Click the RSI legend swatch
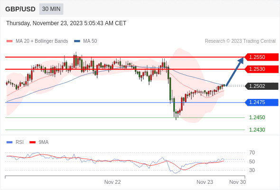This screenshot has width=280, height=190. coord(9,142)
